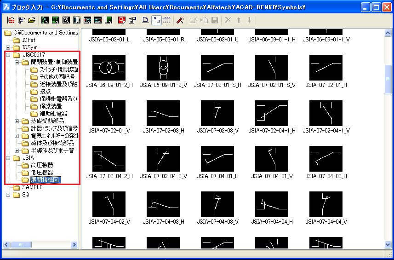Click the folder tree structure toolbar icon
The width and height of the screenshot is (394, 260).
point(21,20)
